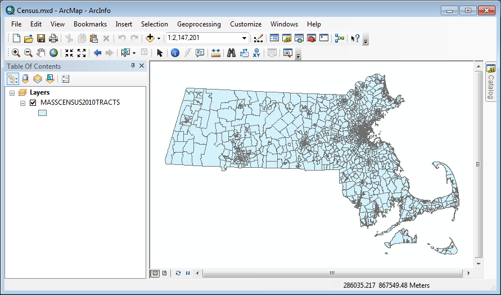Select the Identify tool
501x295 pixels.
pyautogui.click(x=175, y=53)
